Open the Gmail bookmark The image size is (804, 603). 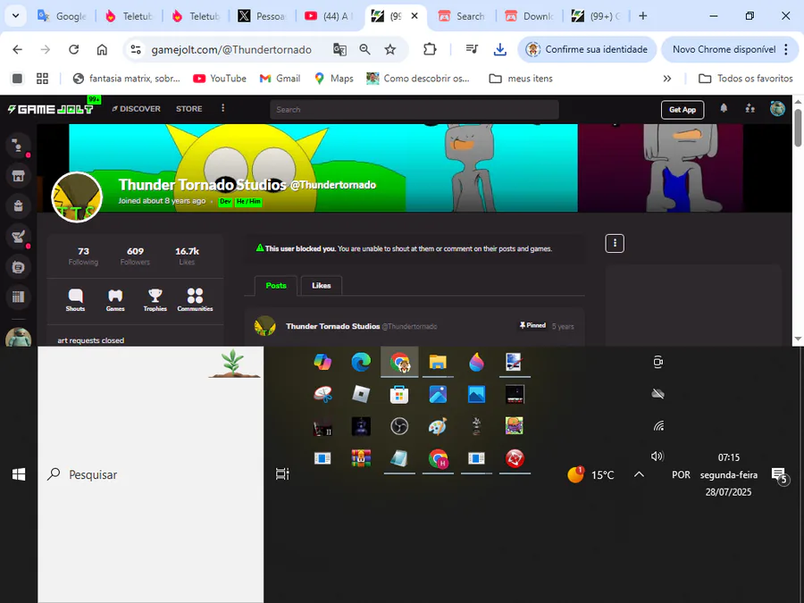pos(280,79)
